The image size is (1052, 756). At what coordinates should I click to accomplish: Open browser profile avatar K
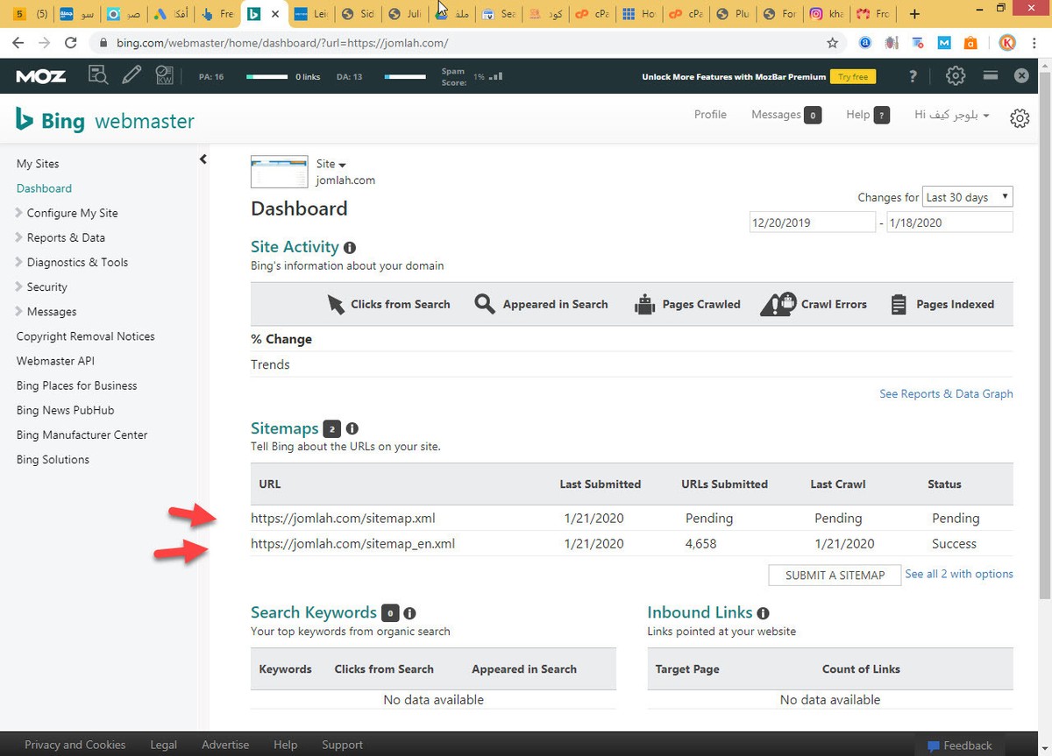(1007, 42)
